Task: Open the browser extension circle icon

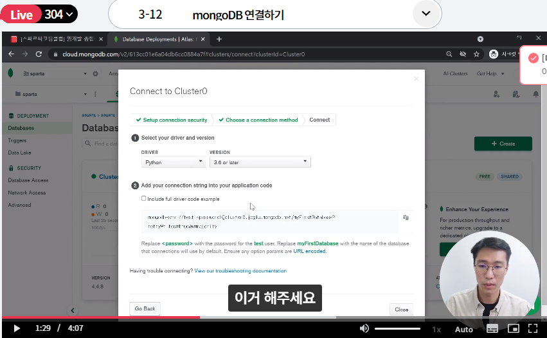Action: point(480,39)
